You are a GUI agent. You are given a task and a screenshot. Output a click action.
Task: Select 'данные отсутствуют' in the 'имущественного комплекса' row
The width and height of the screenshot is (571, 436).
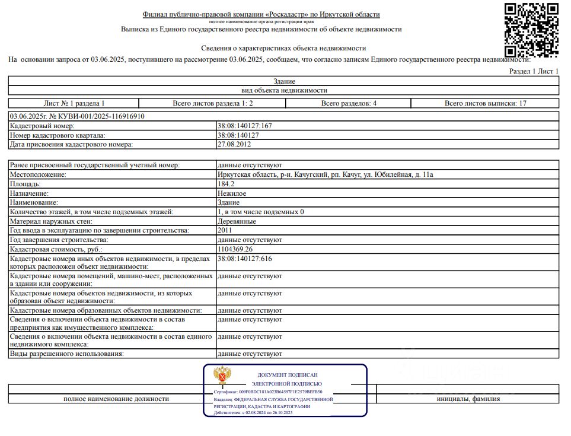coord(250,320)
